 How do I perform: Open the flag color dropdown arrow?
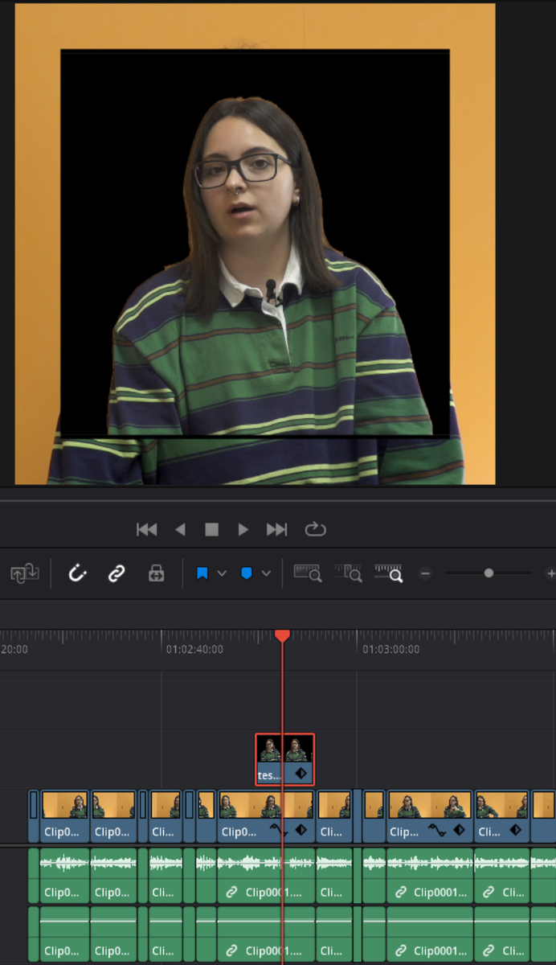(x=222, y=573)
